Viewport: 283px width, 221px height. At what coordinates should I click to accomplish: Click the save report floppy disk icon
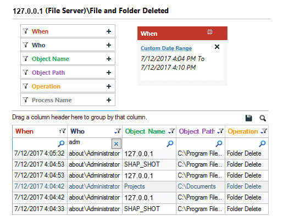(248, 118)
